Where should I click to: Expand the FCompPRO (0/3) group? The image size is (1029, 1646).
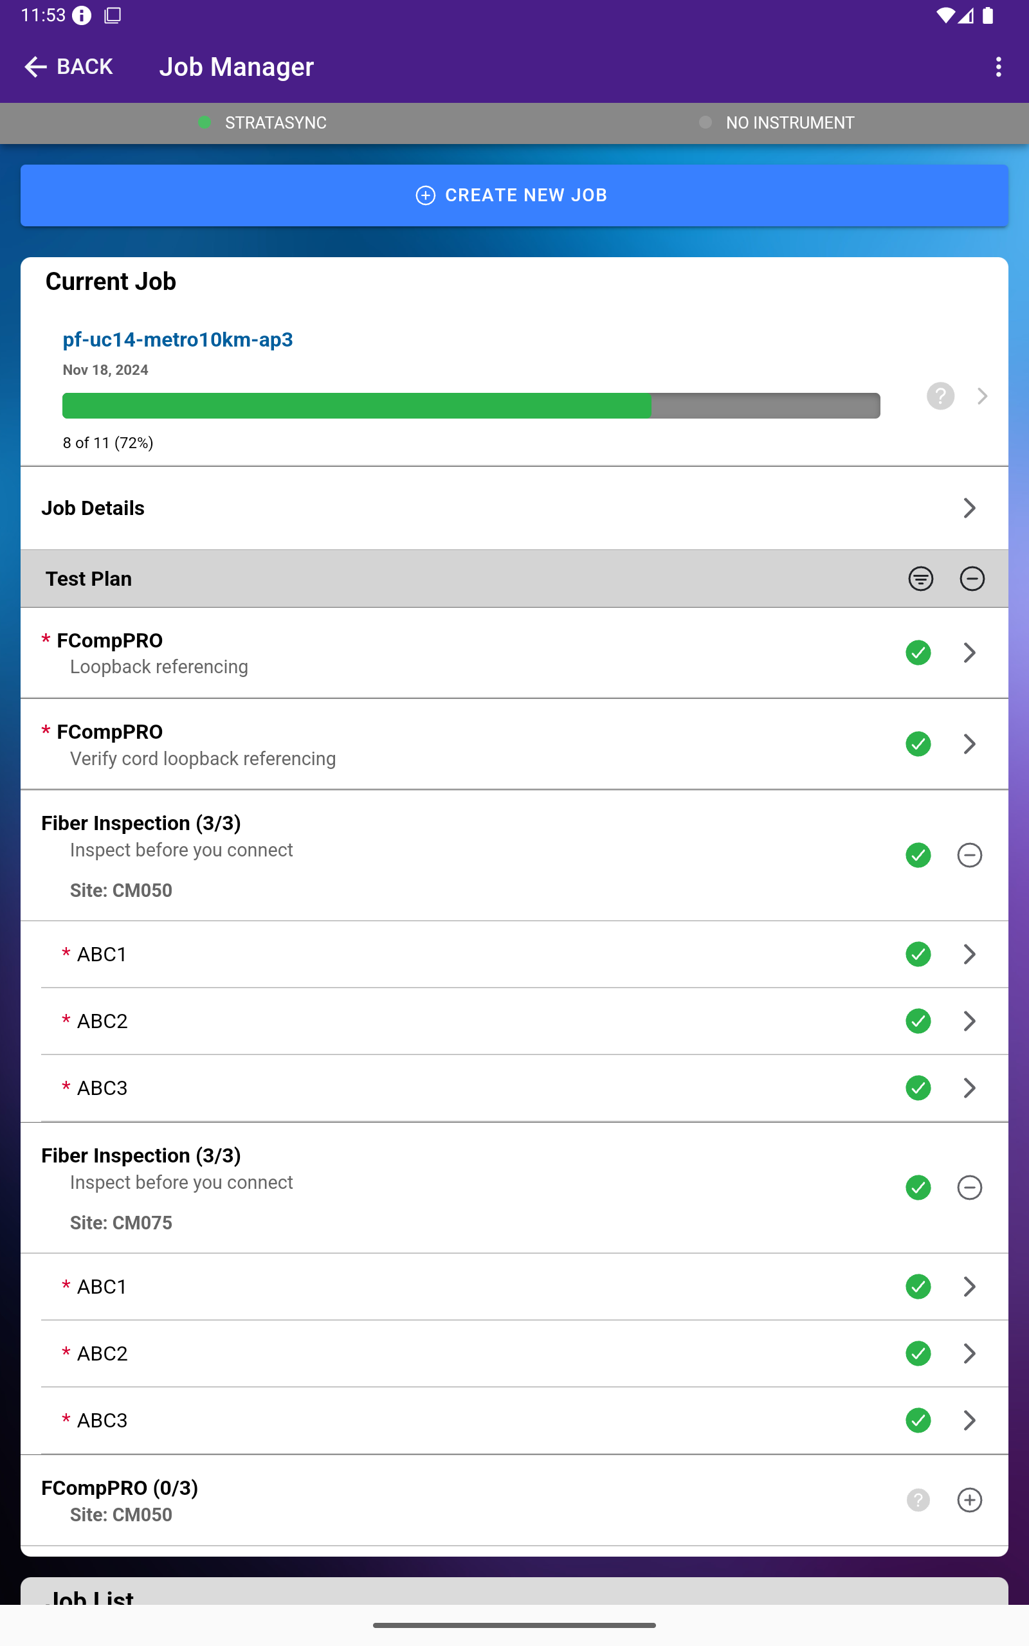pos(969,1500)
